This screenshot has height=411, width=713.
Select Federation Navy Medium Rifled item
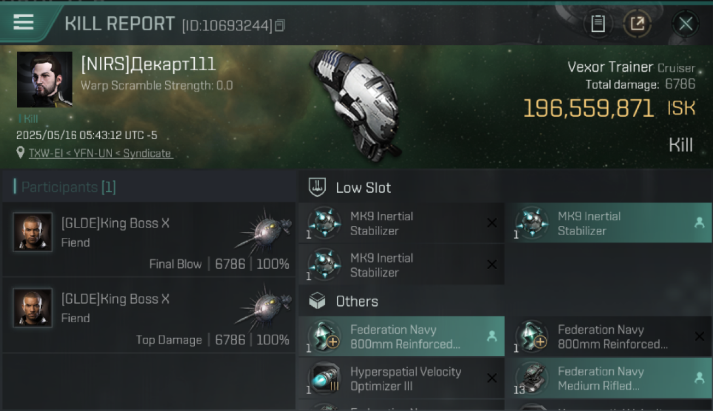608,378
